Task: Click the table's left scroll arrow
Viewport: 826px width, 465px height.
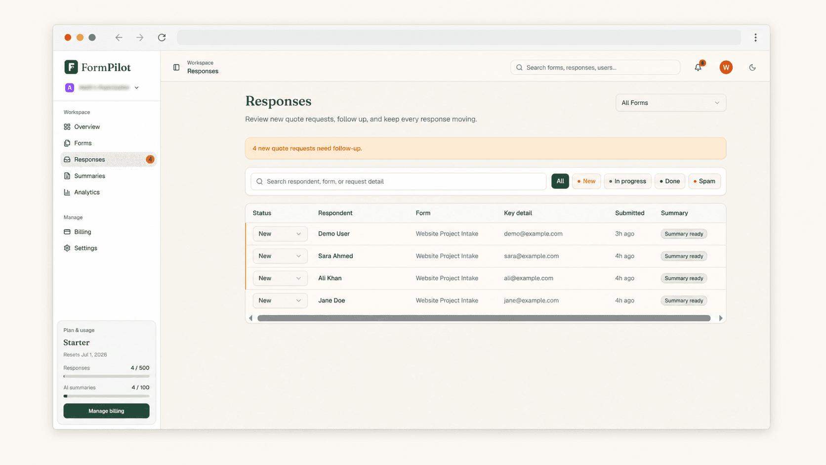Action: tap(251, 318)
